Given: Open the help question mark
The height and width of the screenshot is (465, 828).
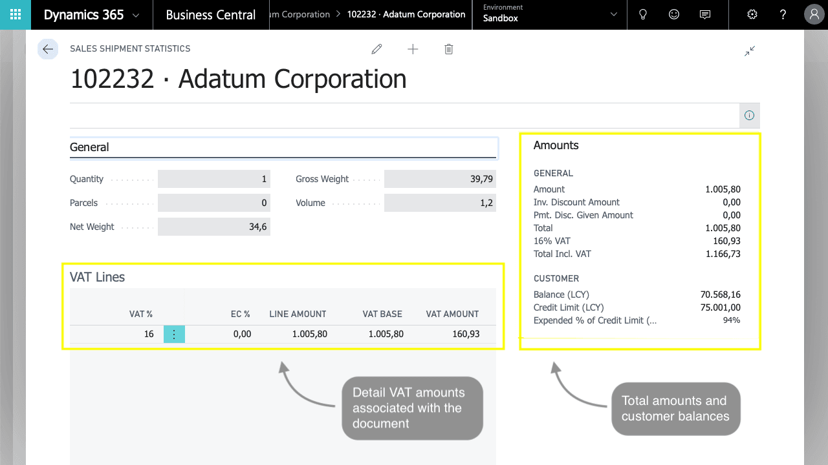Looking at the screenshot, I should [783, 15].
